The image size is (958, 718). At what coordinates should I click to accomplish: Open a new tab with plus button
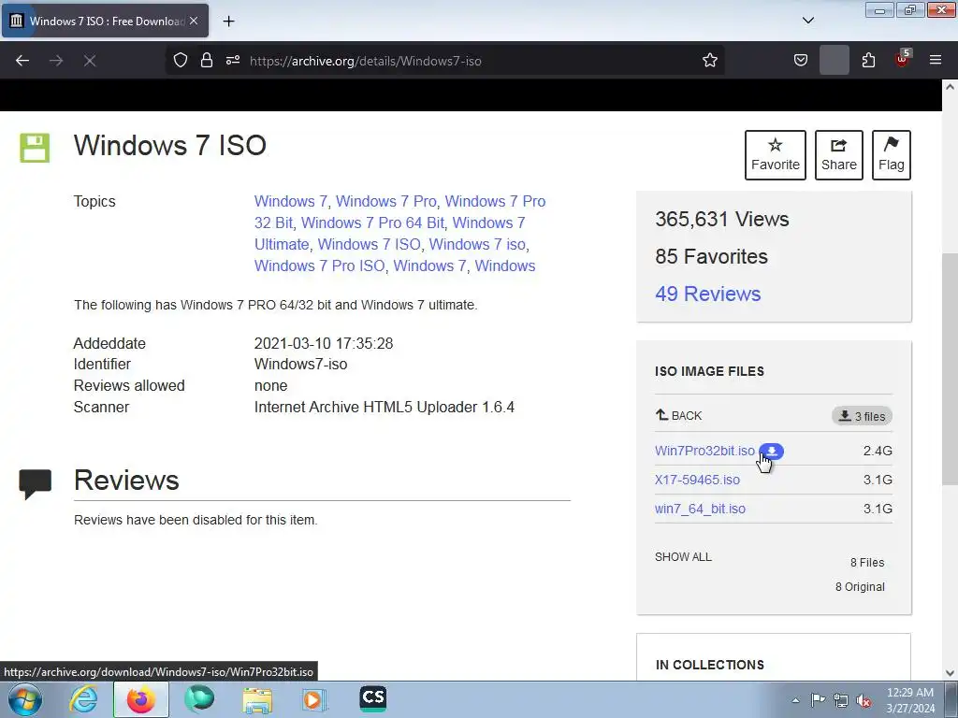[x=228, y=22]
